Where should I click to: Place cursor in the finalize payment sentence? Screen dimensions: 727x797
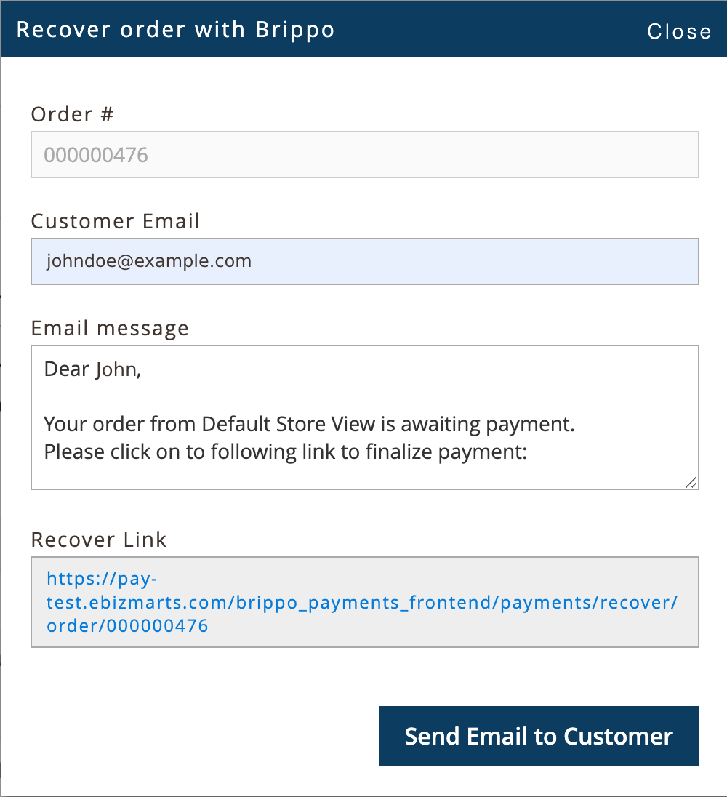pos(286,452)
